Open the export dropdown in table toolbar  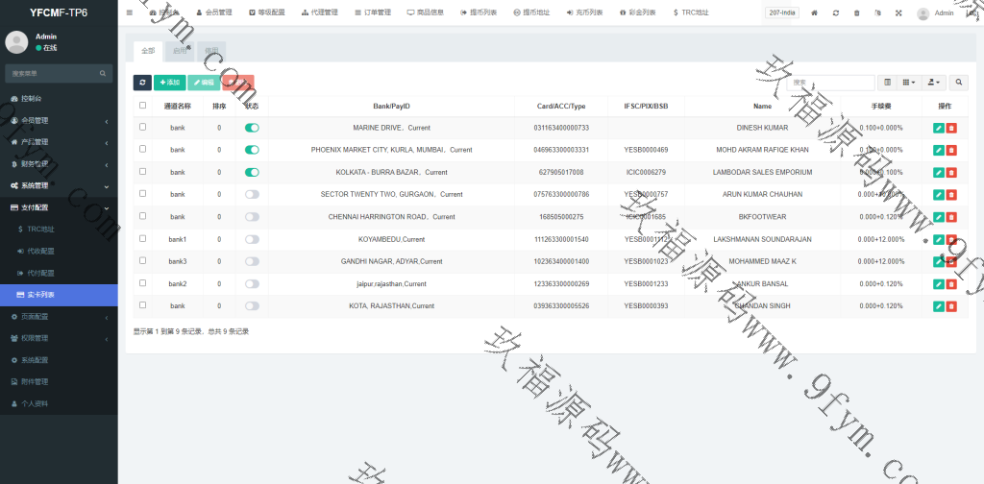[x=934, y=84]
